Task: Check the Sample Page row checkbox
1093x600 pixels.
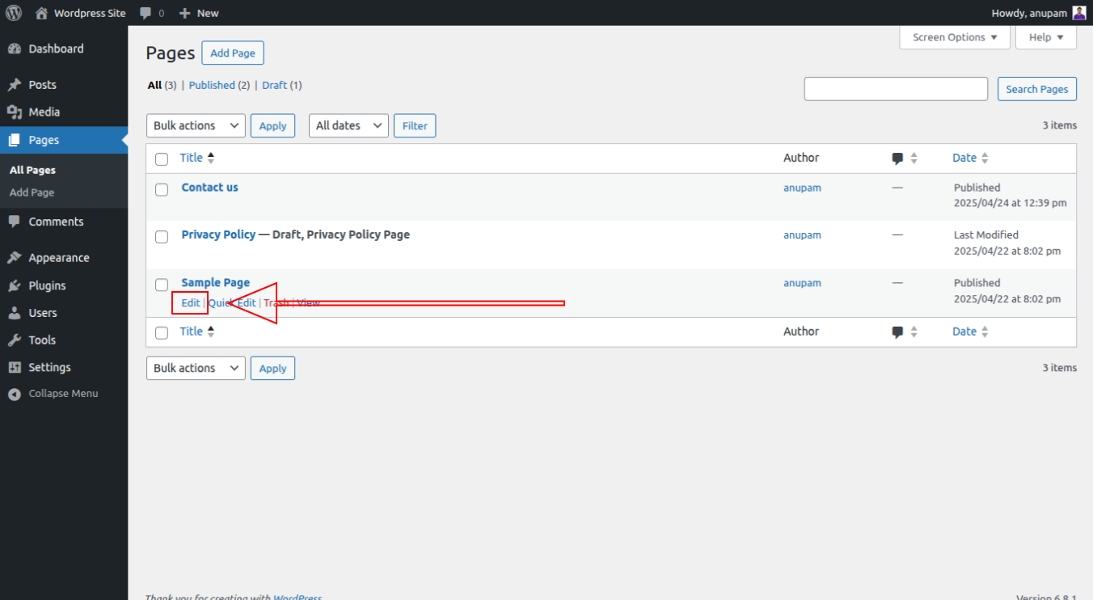Action: 162,285
